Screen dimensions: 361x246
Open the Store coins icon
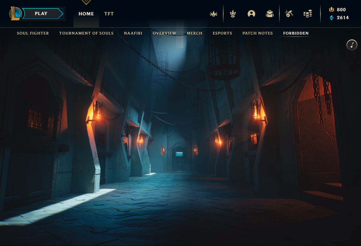coord(308,14)
